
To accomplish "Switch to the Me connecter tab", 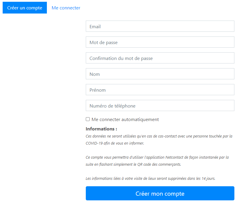I will [66, 8].
